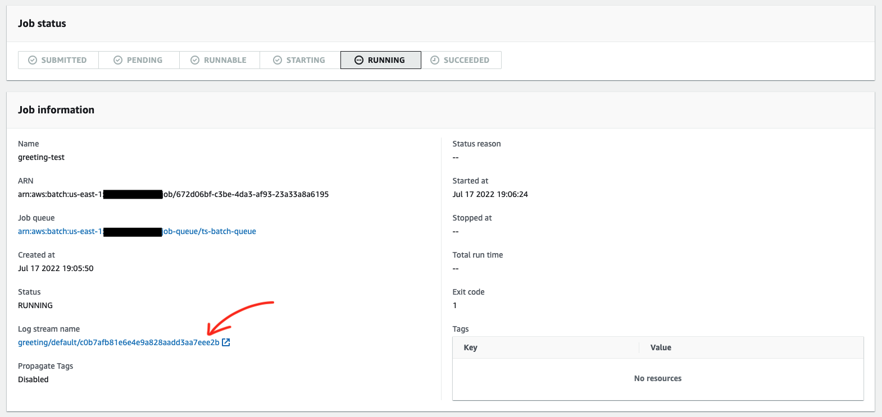Click the Job status heading
The image size is (882, 417).
coord(42,24)
